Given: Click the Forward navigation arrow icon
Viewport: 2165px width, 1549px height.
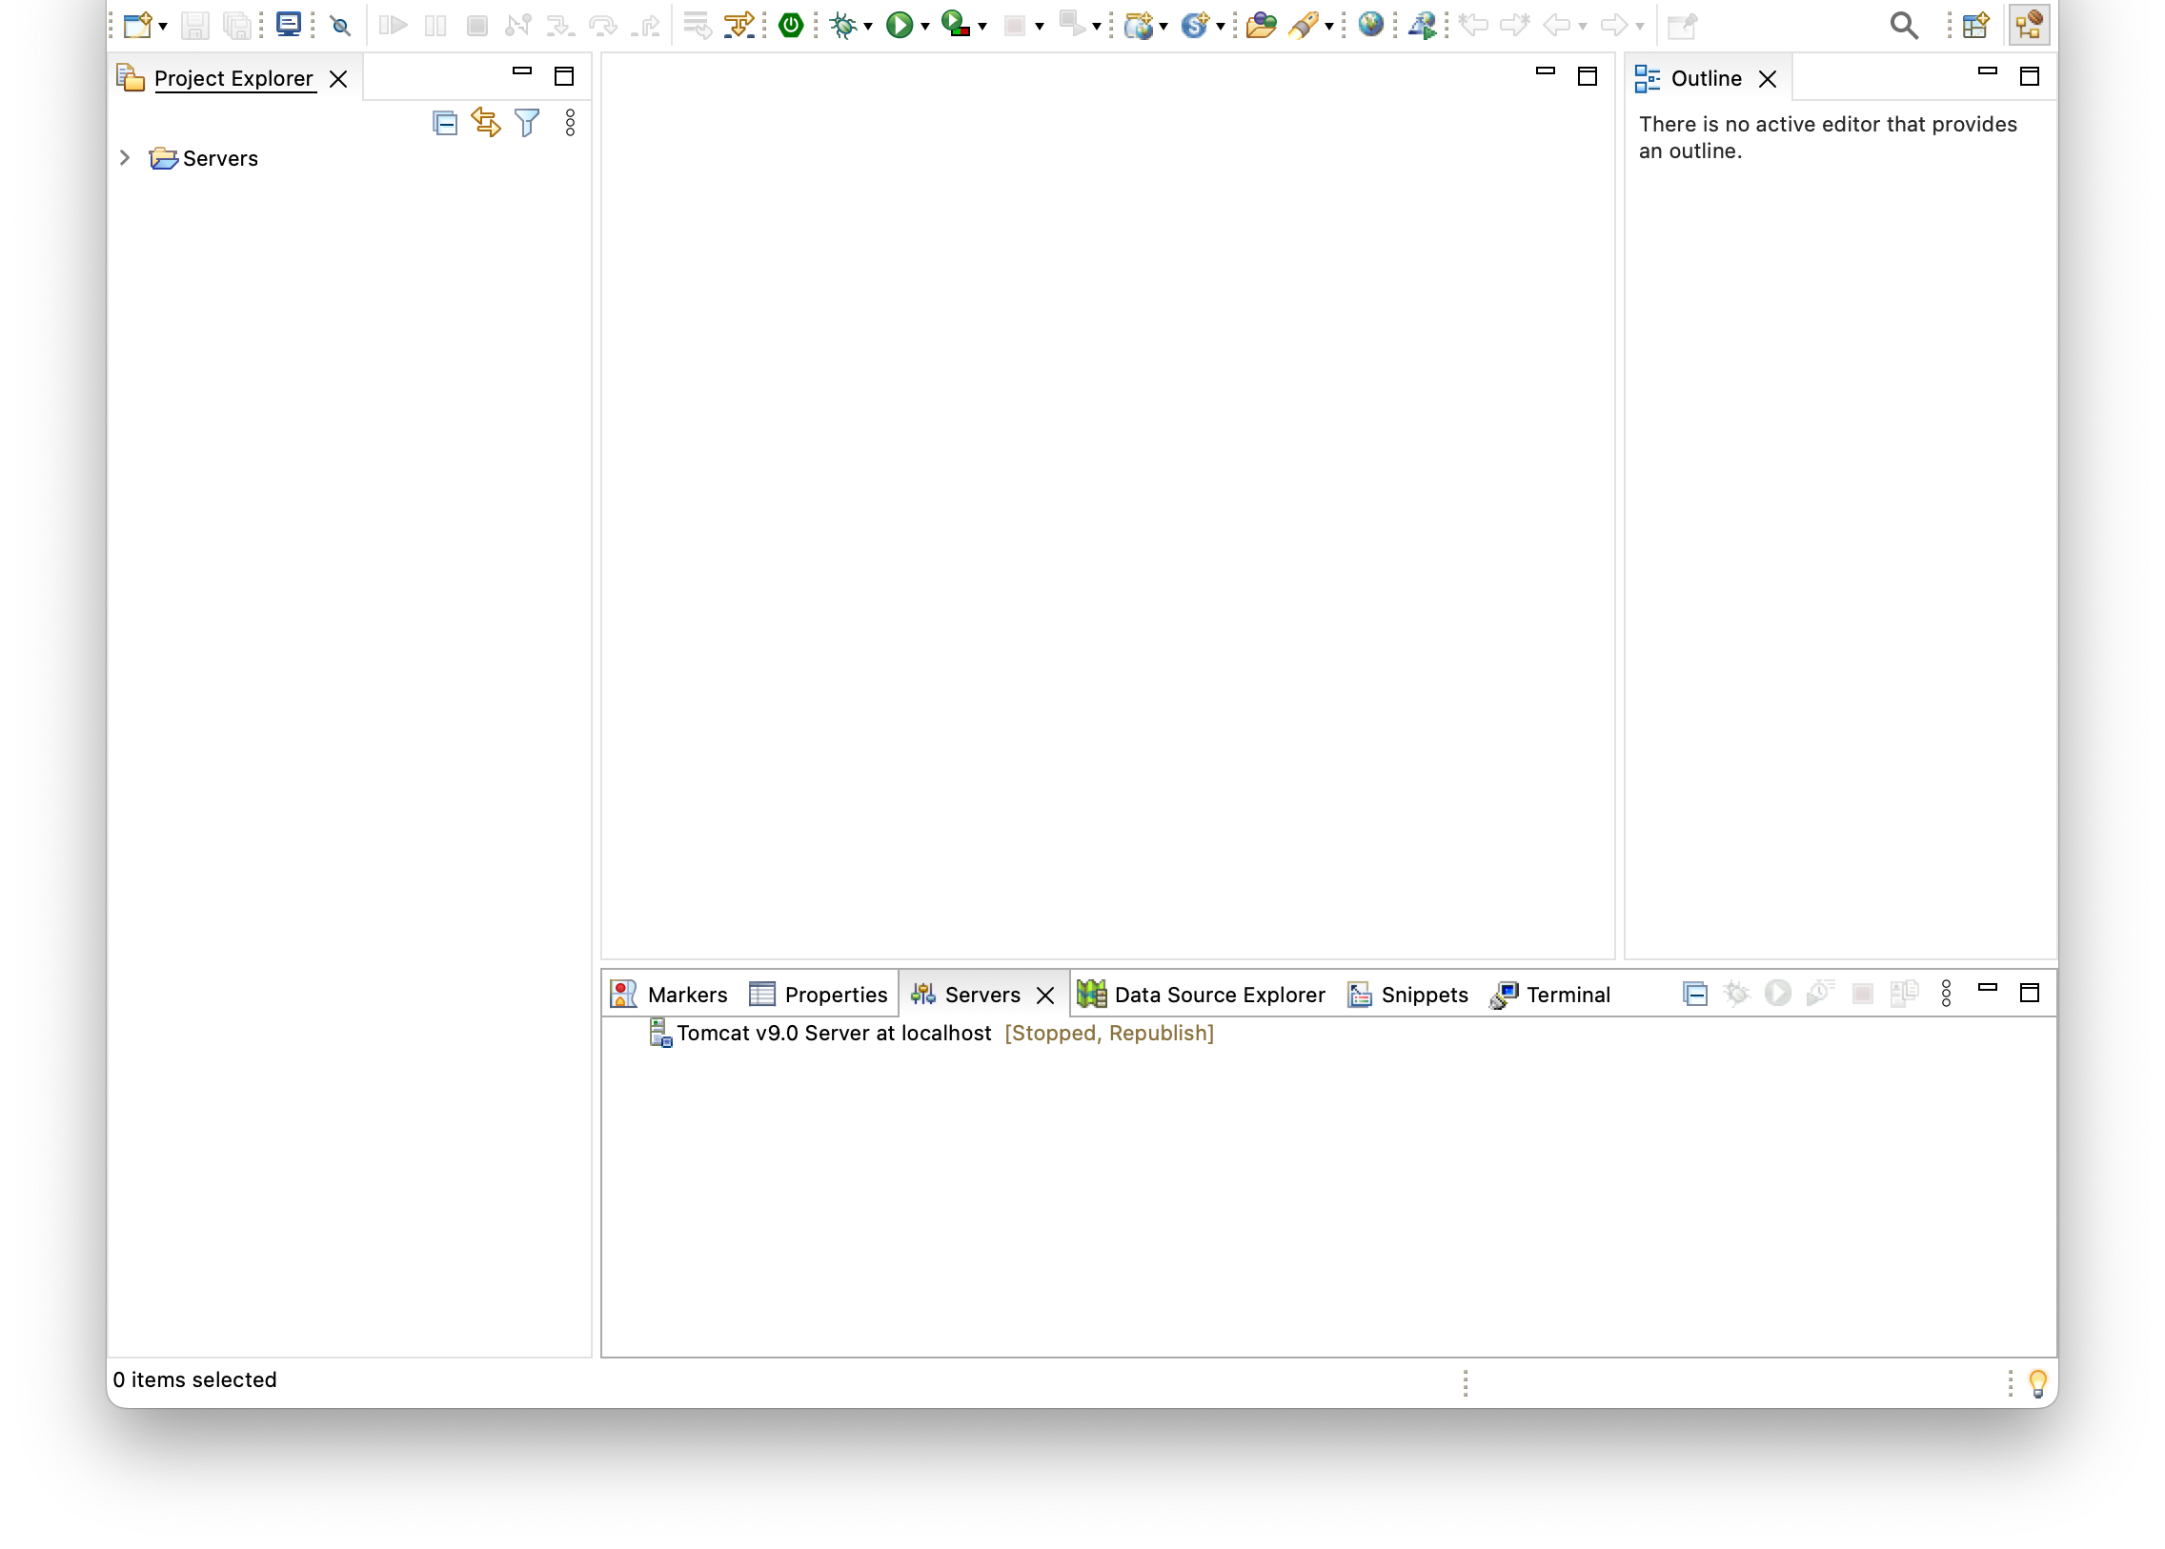Looking at the screenshot, I should (1612, 25).
